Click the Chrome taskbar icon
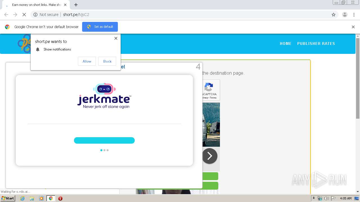 pyautogui.click(x=51, y=198)
